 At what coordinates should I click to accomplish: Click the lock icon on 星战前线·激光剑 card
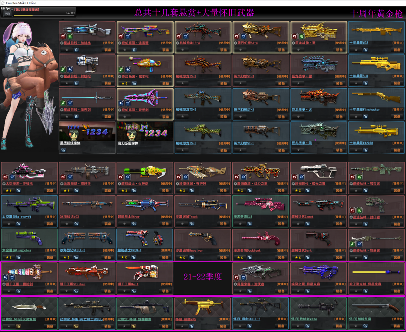click(76, 116)
